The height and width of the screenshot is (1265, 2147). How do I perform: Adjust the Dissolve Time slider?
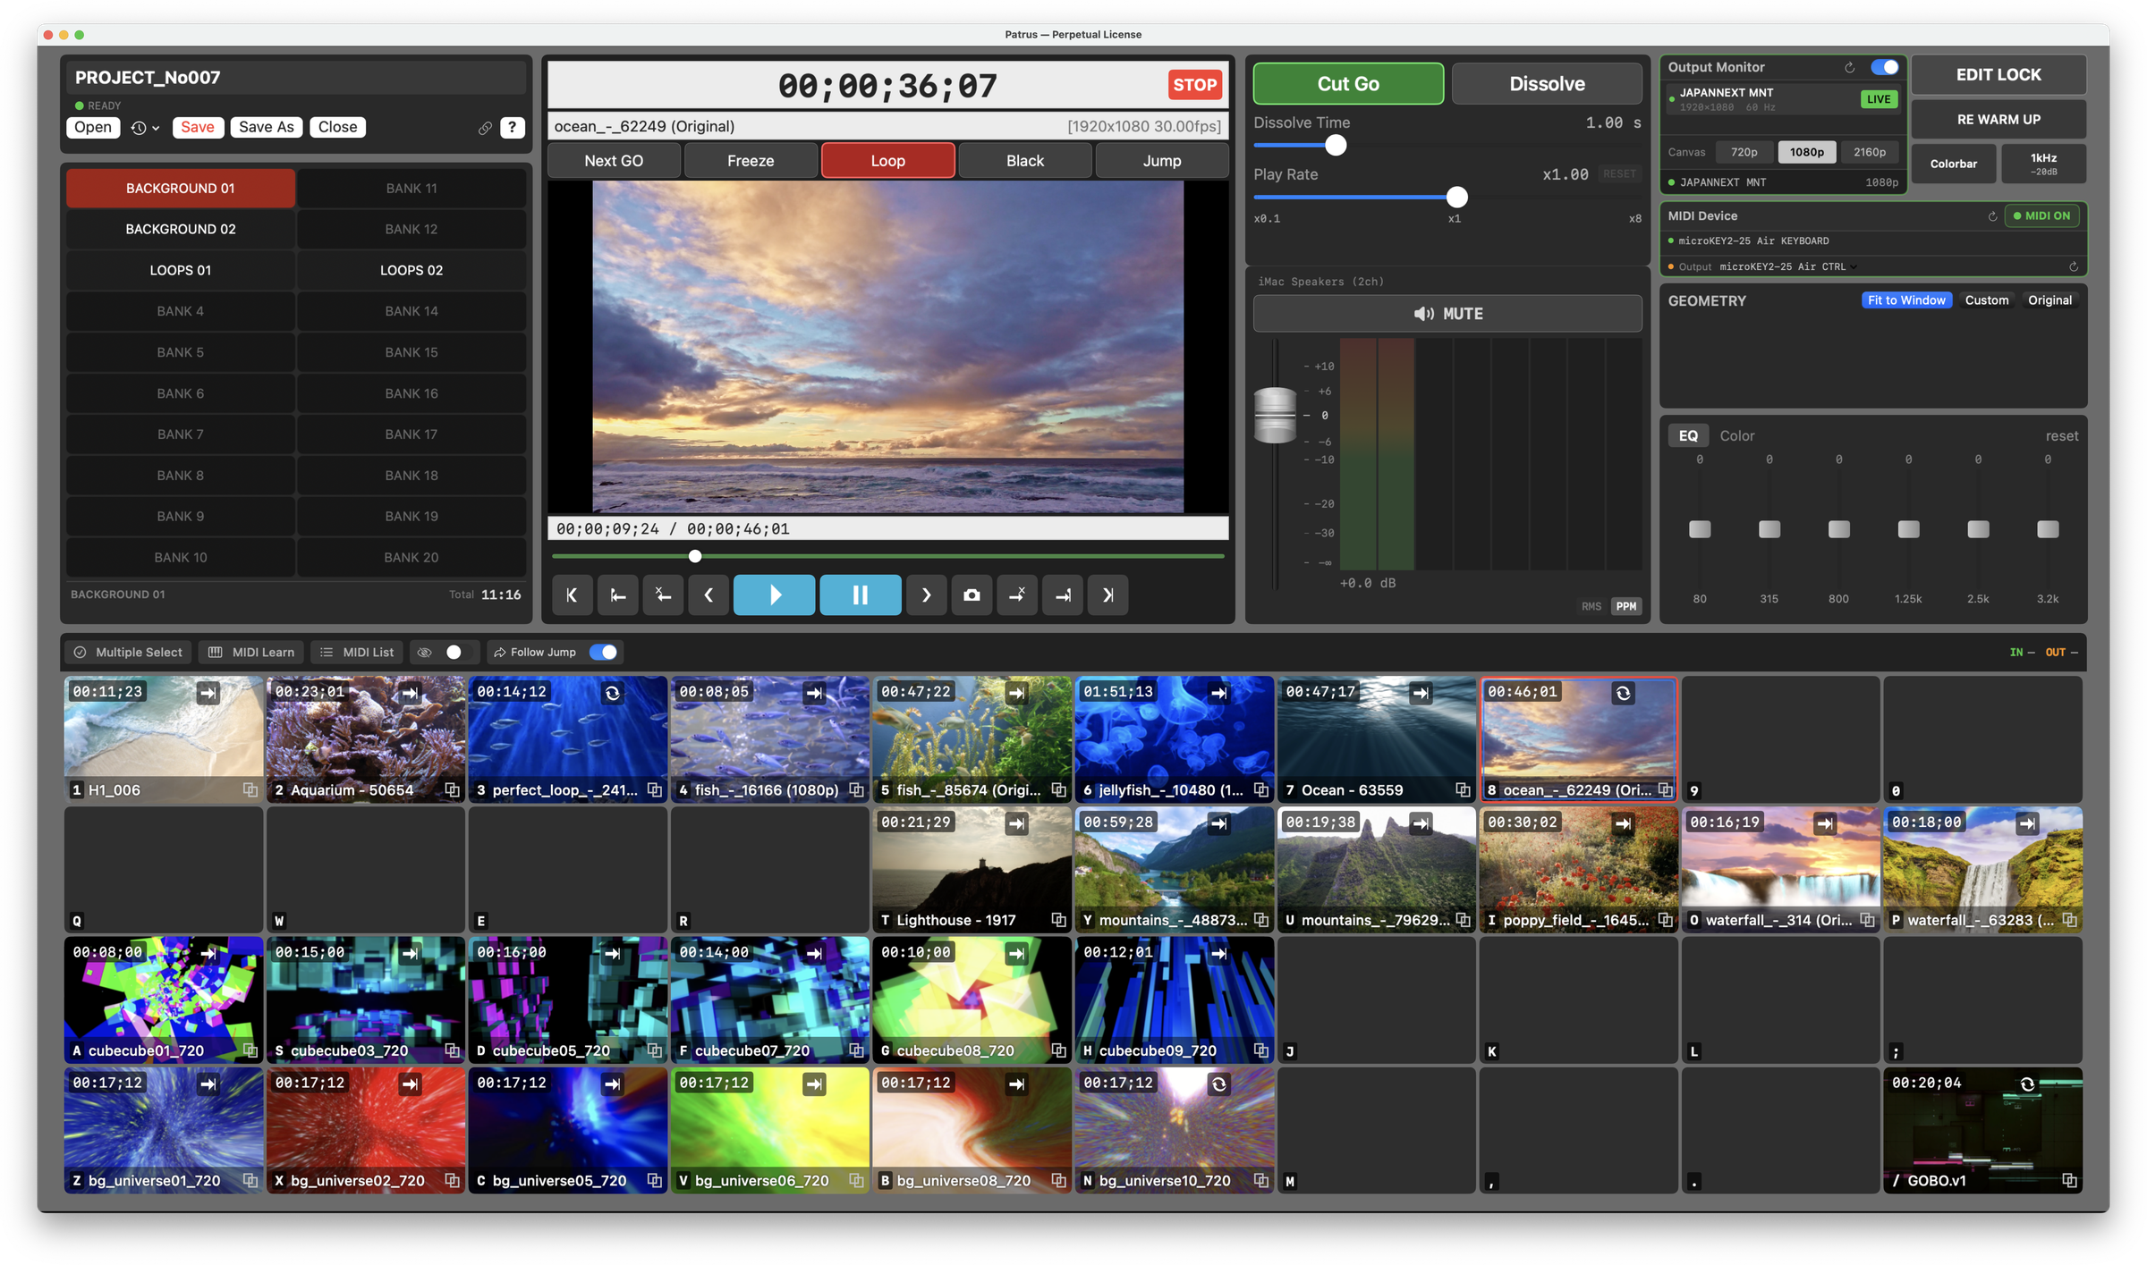point(1336,146)
